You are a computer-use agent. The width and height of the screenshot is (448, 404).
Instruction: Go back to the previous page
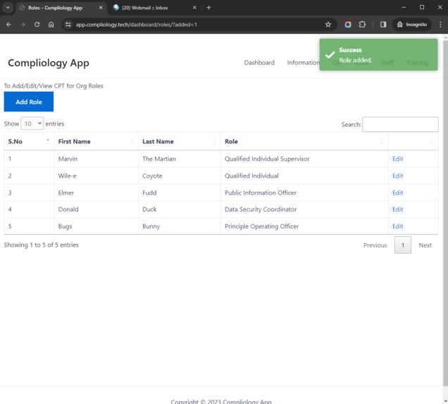click(x=9, y=25)
